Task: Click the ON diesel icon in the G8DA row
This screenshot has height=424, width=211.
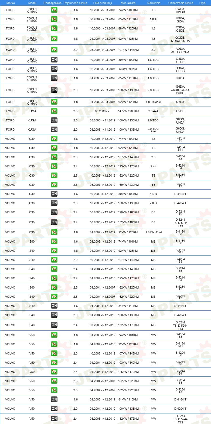Action: tap(54, 60)
